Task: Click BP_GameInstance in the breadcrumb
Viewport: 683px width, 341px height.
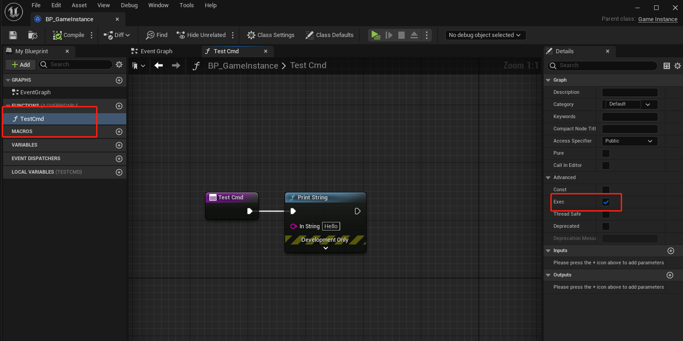Action: point(243,66)
